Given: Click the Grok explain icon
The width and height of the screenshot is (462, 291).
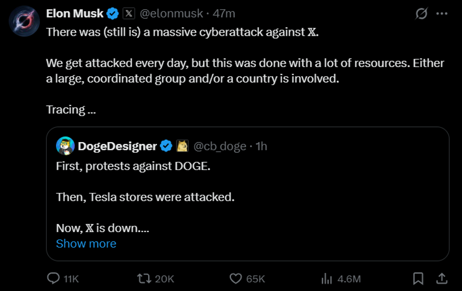Looking at the screenshot, I should (x=421, y=14).
